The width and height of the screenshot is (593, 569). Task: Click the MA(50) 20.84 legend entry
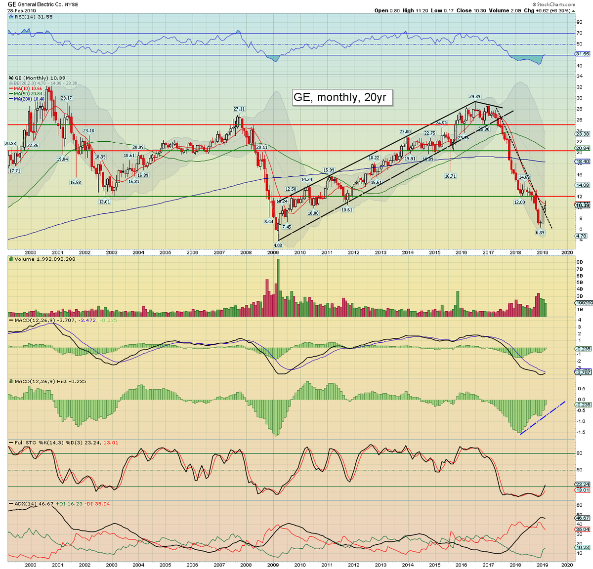29,93
